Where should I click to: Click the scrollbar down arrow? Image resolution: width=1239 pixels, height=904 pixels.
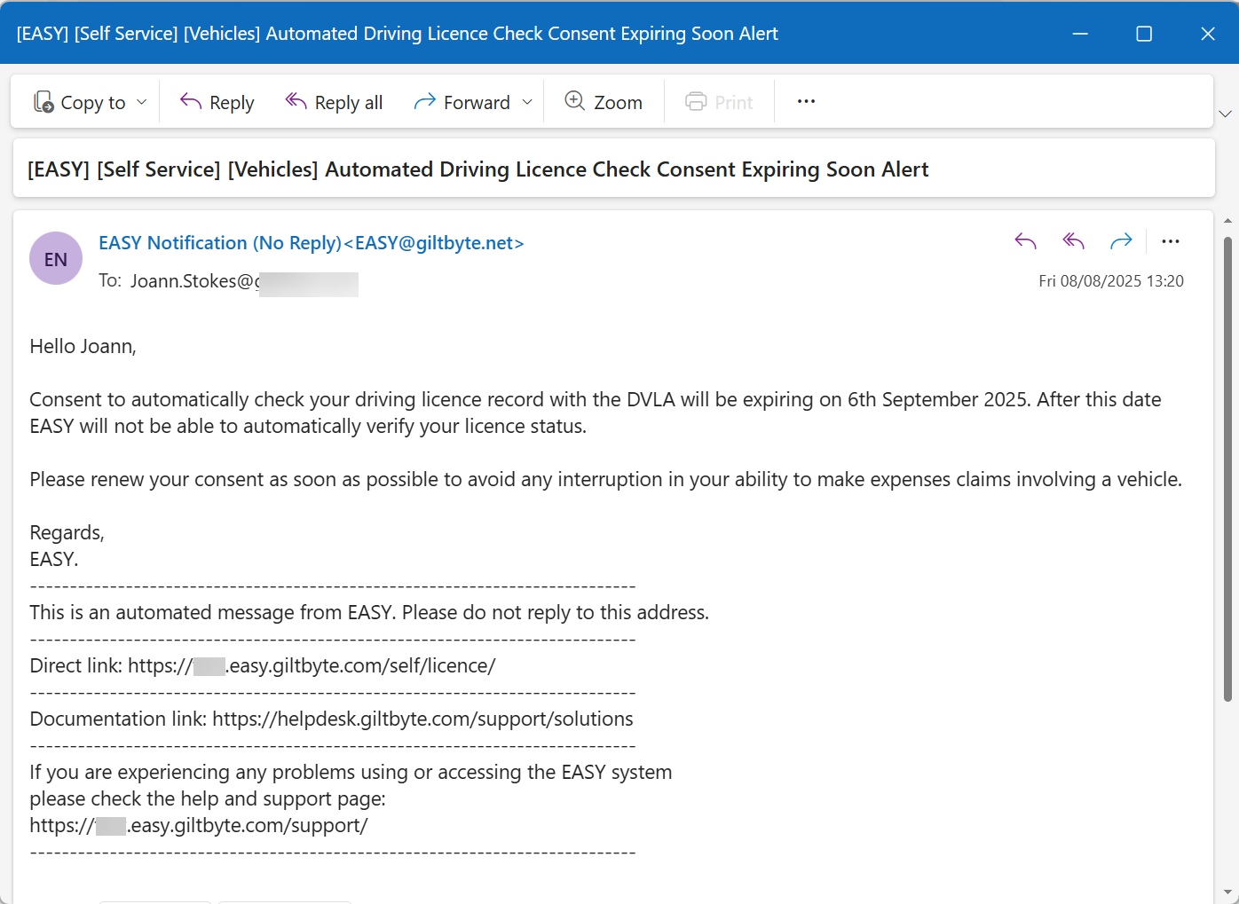coord(1227,892)
